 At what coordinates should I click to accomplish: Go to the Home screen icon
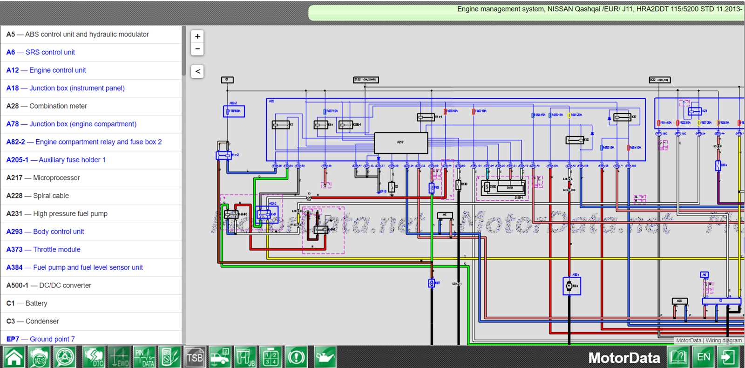pos(14,357)
